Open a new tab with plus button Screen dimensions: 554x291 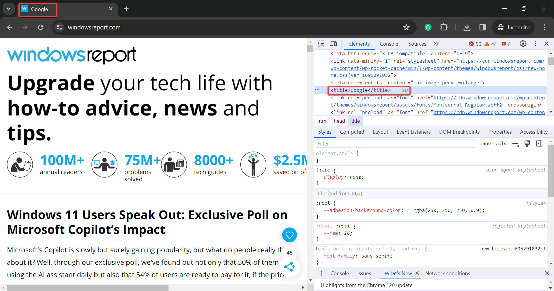pyautogui.click(x=126, y=9)
